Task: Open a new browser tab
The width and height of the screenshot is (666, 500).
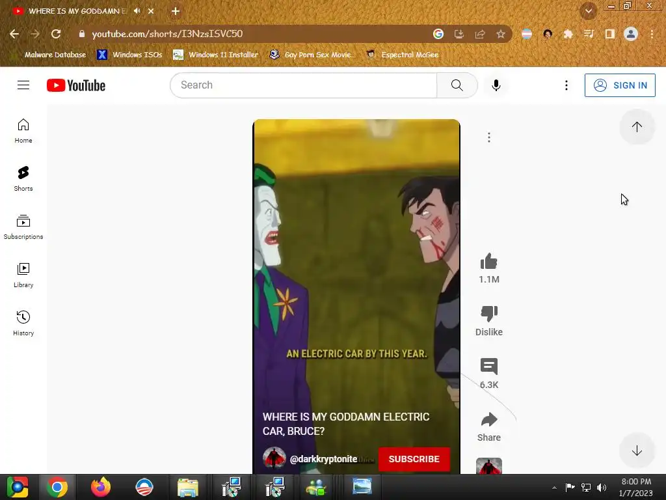Action: [x=176, y=11]
